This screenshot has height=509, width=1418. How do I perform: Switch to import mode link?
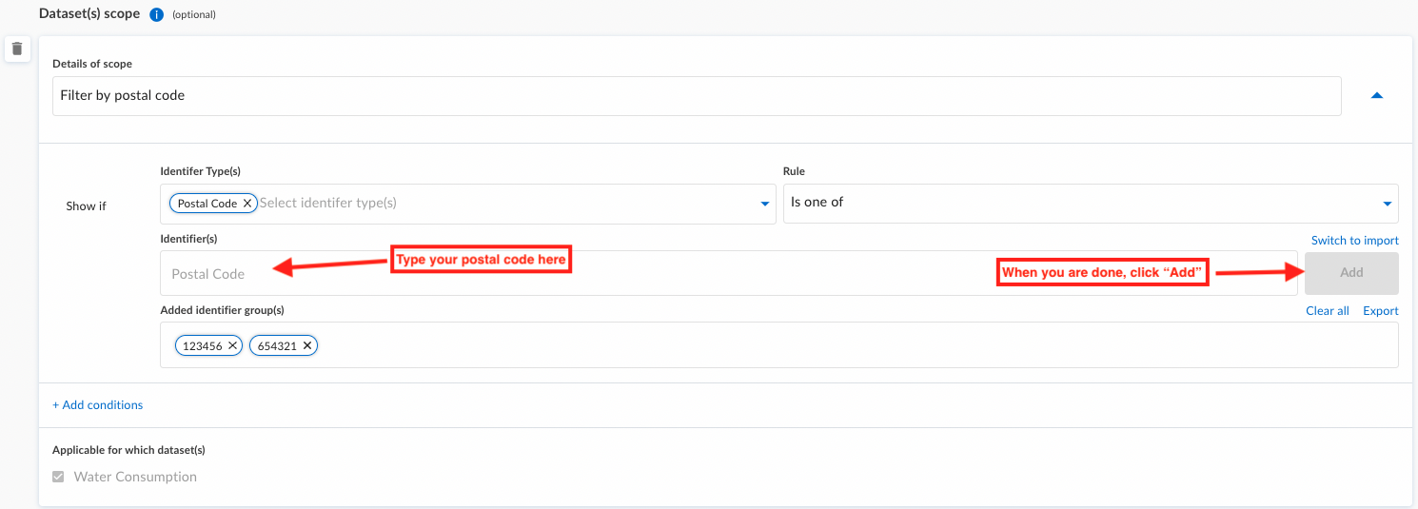(x=1355, y=241)
